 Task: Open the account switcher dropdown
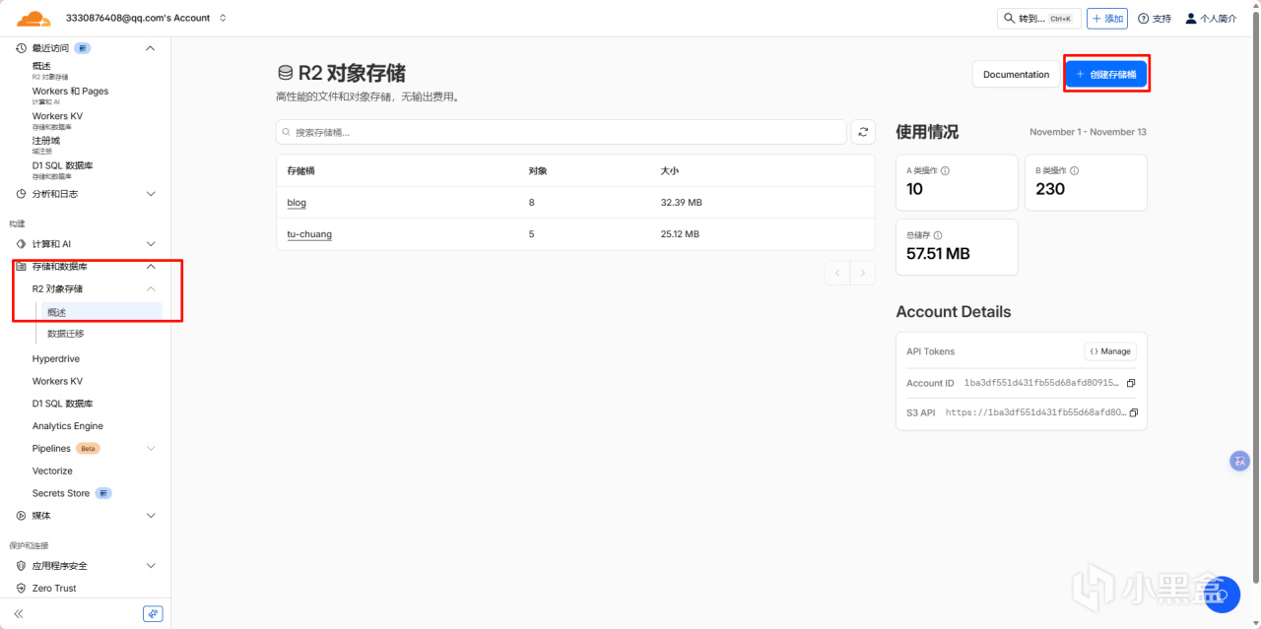[x=223, y=18]
